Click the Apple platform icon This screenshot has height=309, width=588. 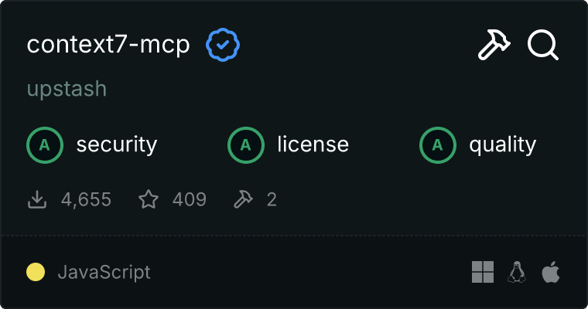pos(551,272)
